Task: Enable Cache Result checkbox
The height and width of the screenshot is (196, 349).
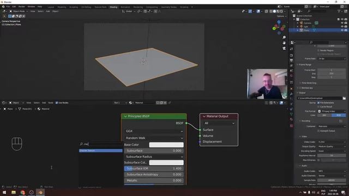Action: 318,107
